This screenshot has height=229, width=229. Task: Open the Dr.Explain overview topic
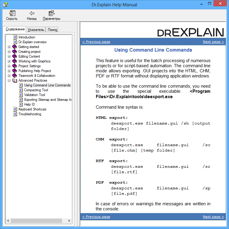32,42
